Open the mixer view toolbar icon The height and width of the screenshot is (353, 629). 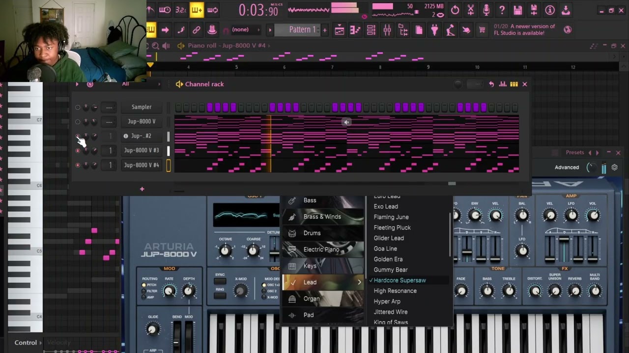click(387, 30)
